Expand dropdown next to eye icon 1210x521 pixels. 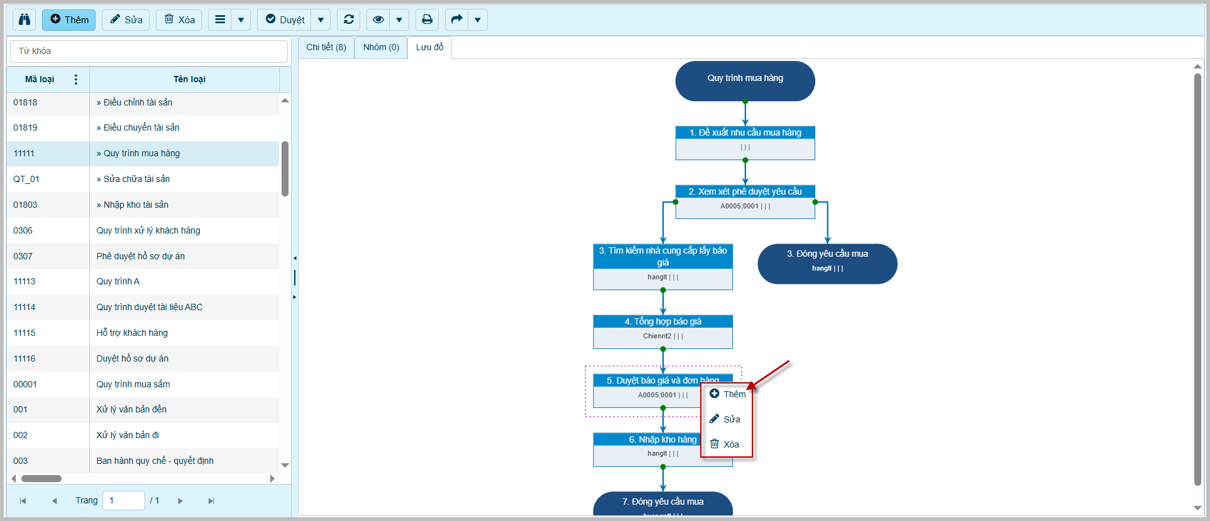coord(399,19)
